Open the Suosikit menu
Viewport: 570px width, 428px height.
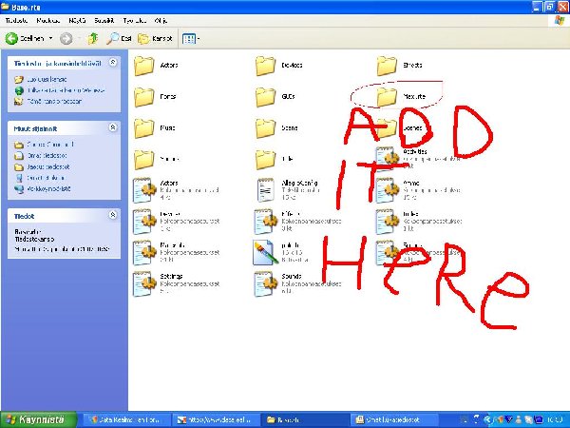pyautogui.click(x=104, y=21)
